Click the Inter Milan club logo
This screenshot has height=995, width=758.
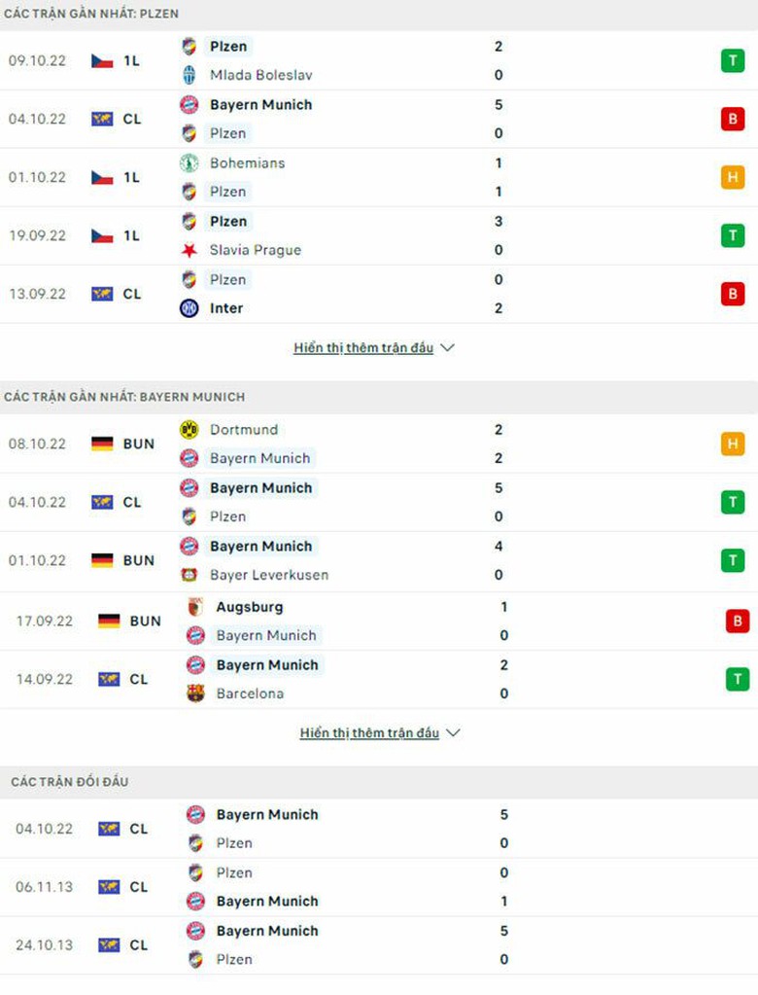pos(189,308)
